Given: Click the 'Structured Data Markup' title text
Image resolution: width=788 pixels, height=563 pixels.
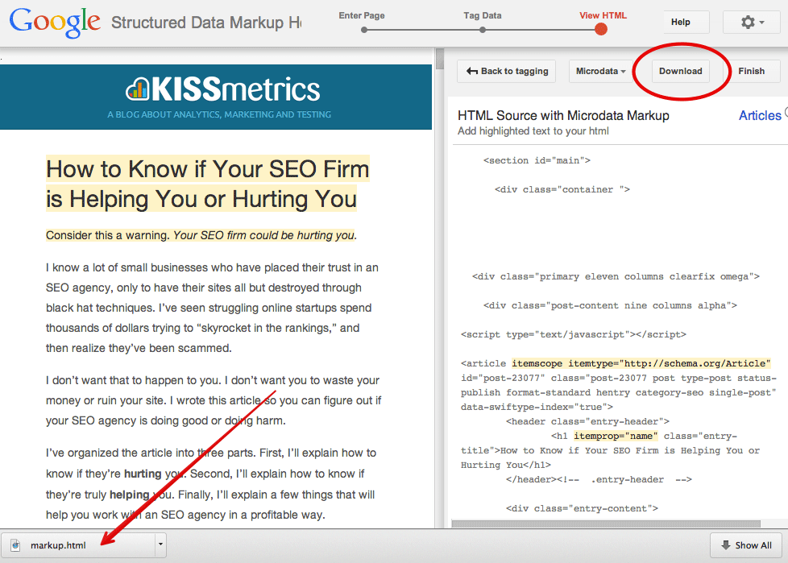Looking at the screenshot, I should pos(206,23).
